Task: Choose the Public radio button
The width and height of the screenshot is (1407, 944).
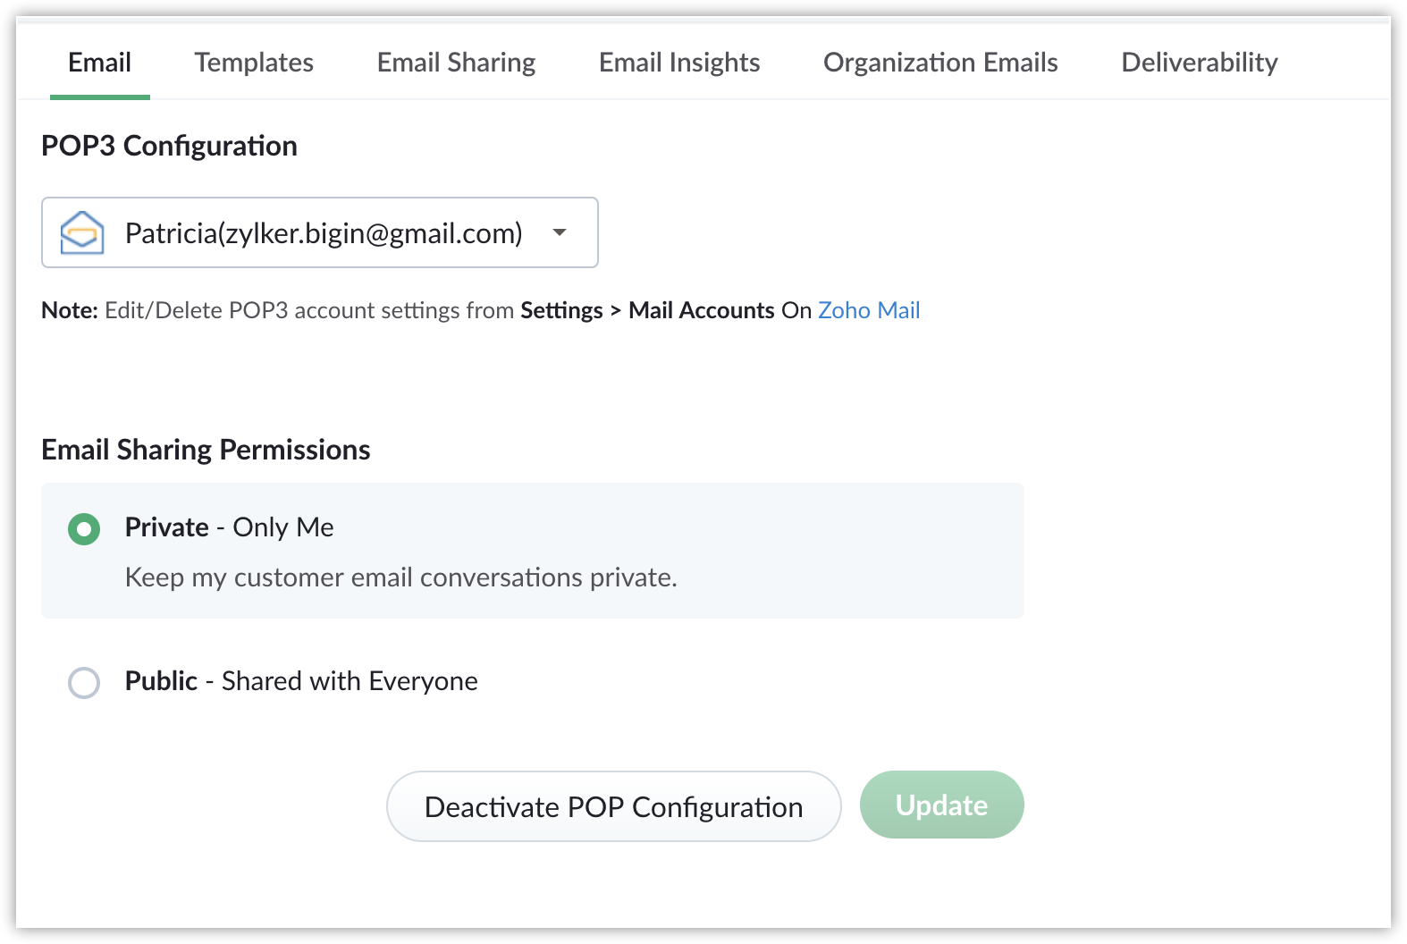Action: tap(84, 683)
